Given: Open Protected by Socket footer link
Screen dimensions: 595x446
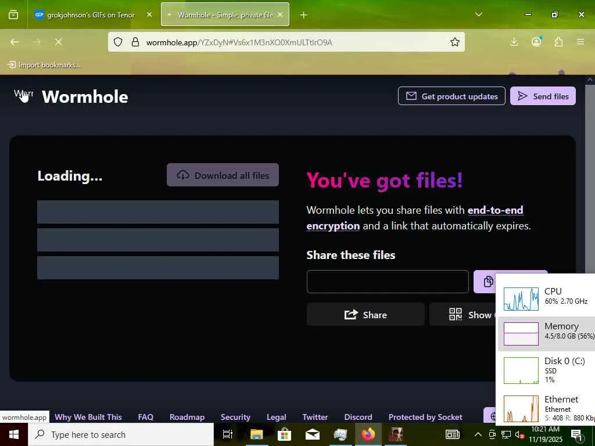Looking at the screenshot, I should tap(425, 417).
